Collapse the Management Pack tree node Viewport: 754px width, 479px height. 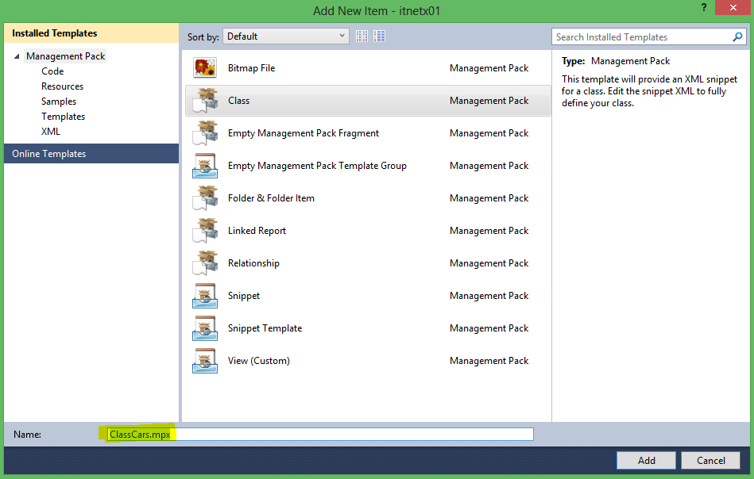tap(17, 56)
